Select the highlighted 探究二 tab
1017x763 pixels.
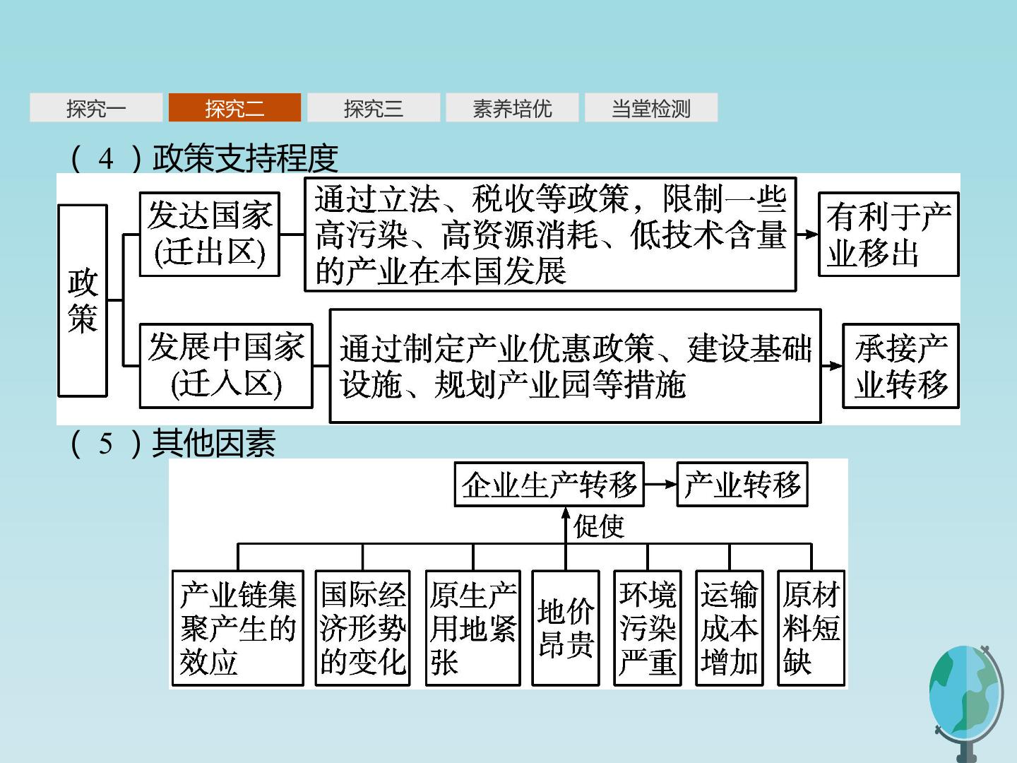pos(234,107)
